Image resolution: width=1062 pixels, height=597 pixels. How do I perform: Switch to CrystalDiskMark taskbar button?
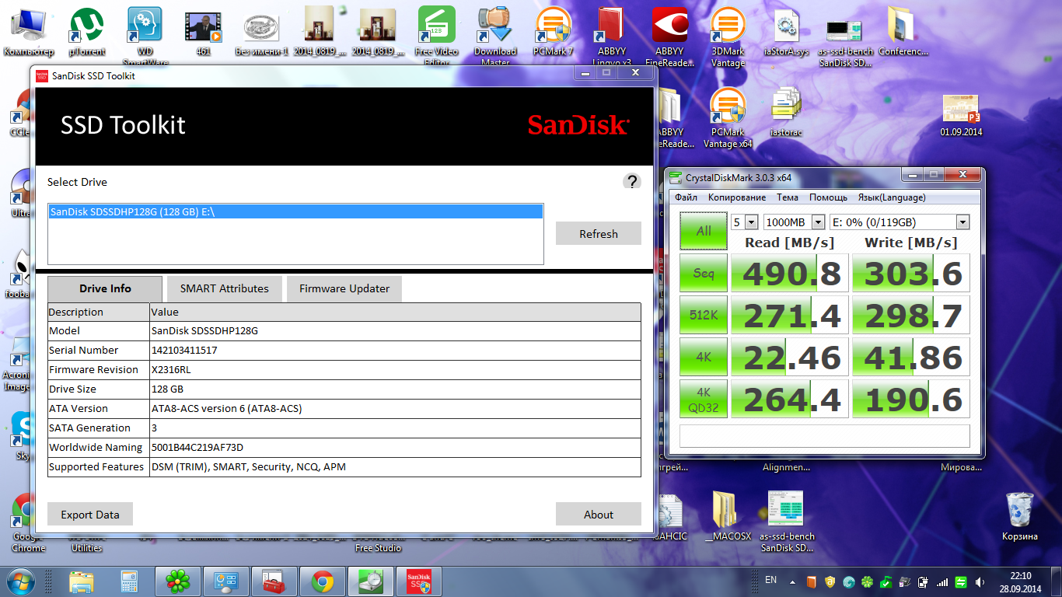371,581
